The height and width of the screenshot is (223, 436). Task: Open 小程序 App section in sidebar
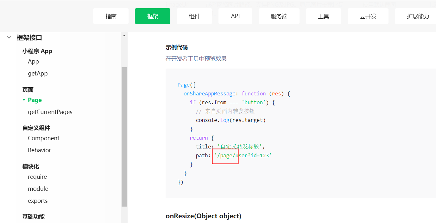(37, 51)
